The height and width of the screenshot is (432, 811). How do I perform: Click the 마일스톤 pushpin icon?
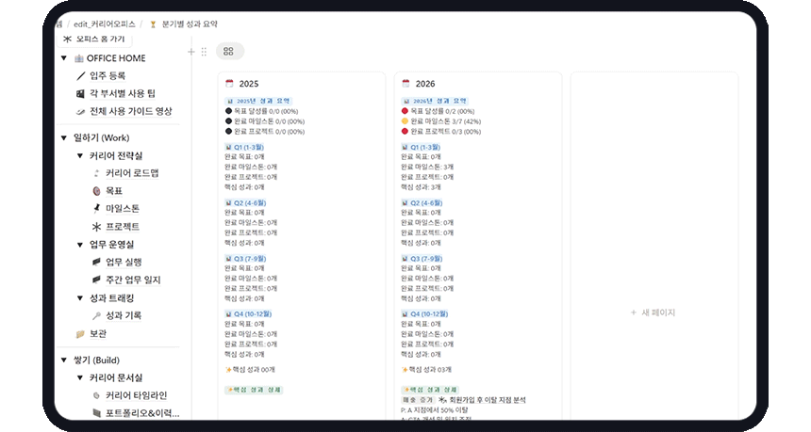pos(96,209)
